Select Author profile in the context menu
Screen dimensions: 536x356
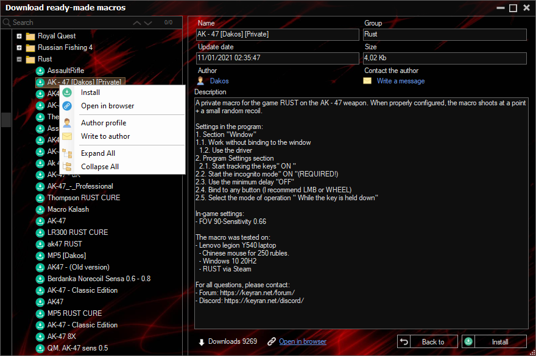[122, 123]
